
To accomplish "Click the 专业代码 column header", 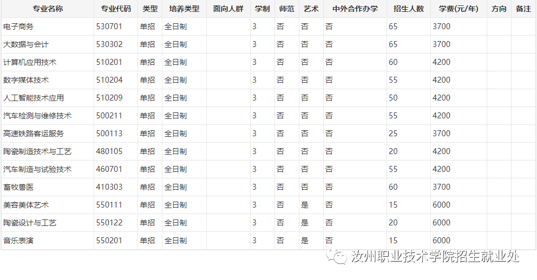I will pos(116,9).
